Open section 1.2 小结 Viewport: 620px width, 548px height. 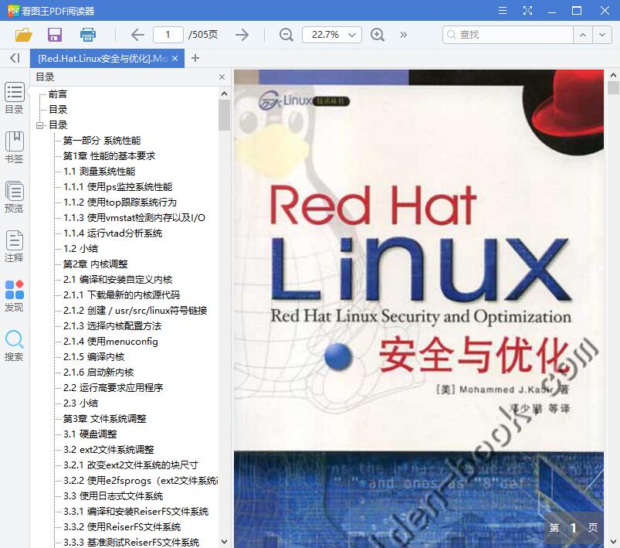coord(80,248)
